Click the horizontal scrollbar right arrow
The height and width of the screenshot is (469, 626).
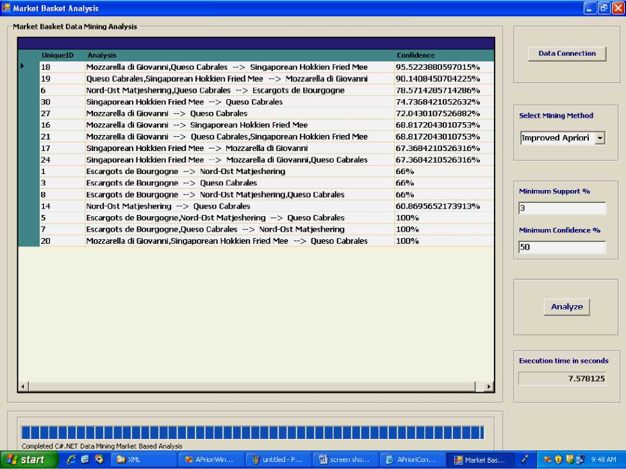pyautogui.click(x=489, y=386)
